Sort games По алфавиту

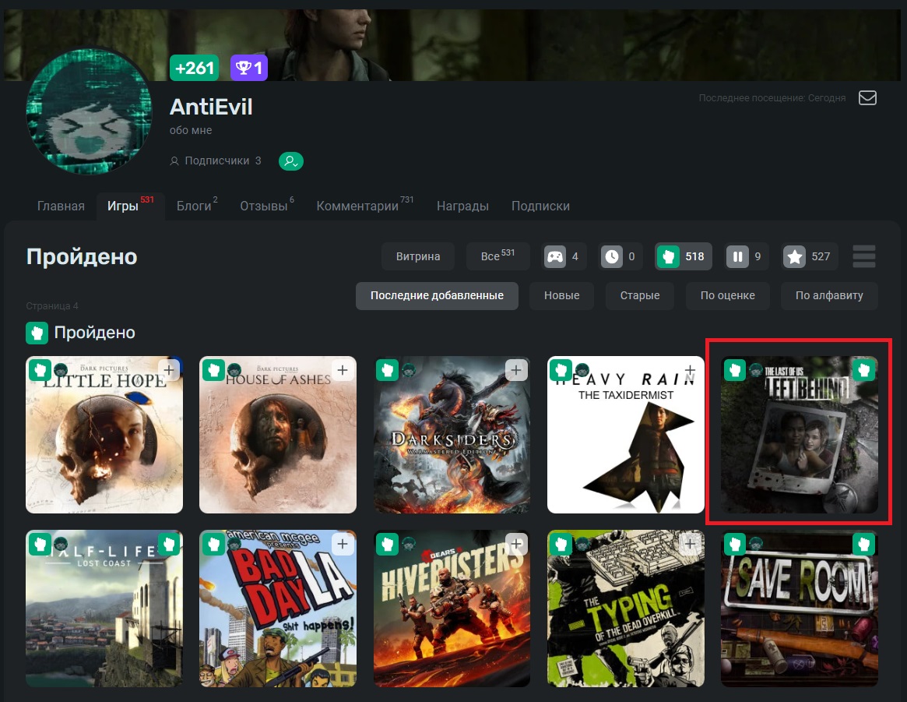pyautogui.click(x=829, y=296)
